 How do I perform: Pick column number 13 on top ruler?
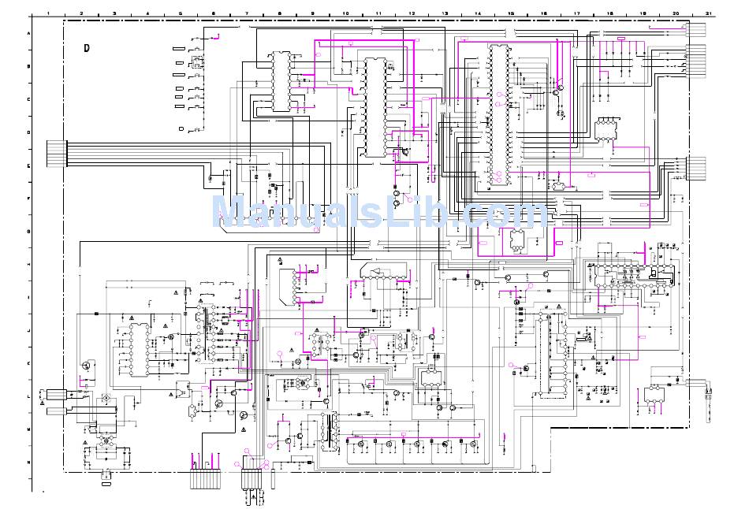pyautogui.click(x=445, y=13)
